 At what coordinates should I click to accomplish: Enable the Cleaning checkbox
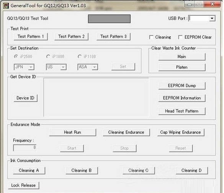(151, 37)
